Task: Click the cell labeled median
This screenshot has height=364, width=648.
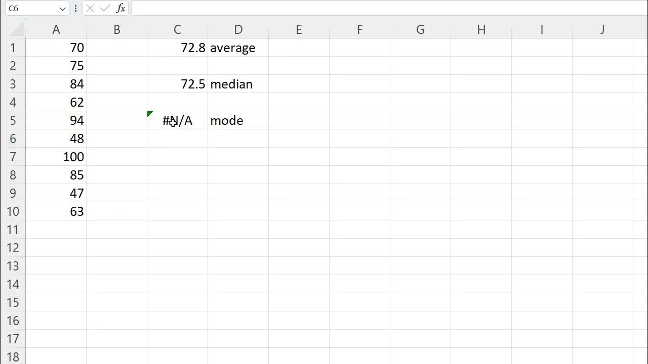Action: [x=238, y=84]
